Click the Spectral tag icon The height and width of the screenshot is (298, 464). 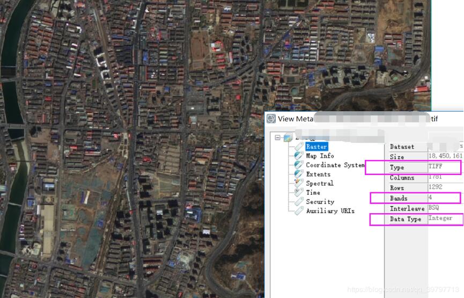click(x=299, y=183)
